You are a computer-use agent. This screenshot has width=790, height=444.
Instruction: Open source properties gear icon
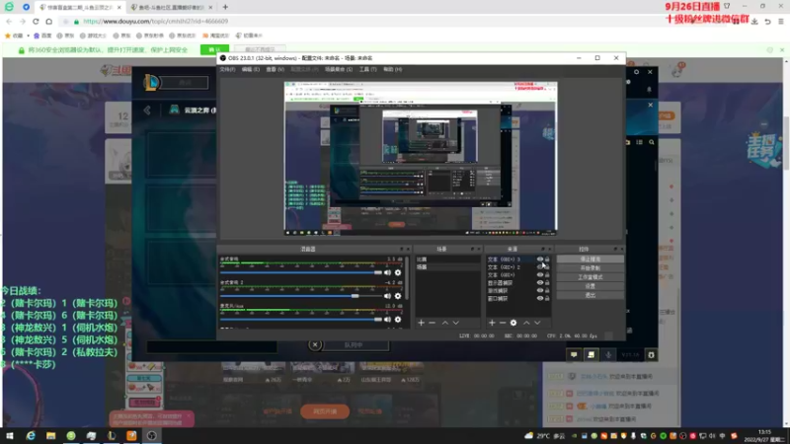click(x=513, y=323)
